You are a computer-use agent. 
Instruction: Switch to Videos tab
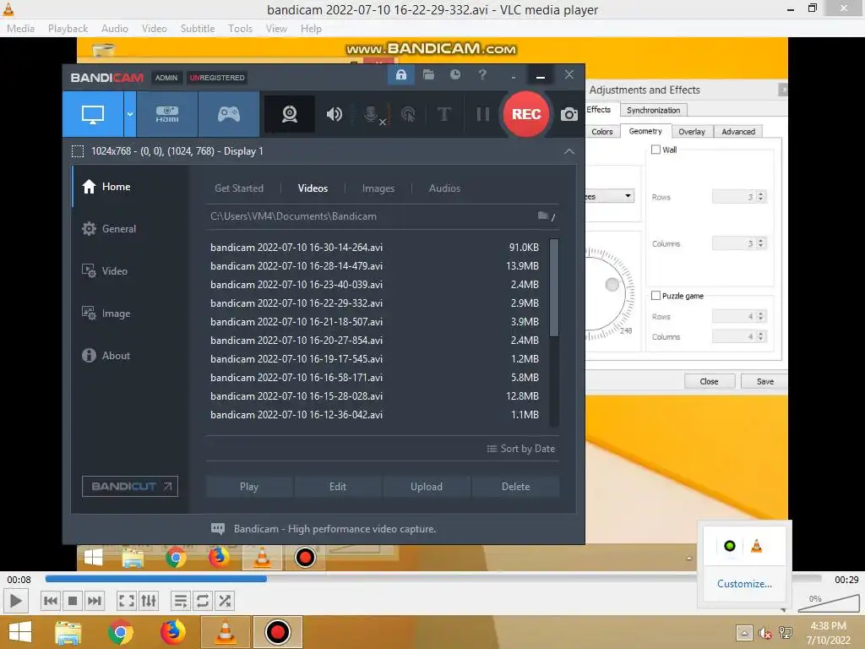pos(313,188)
